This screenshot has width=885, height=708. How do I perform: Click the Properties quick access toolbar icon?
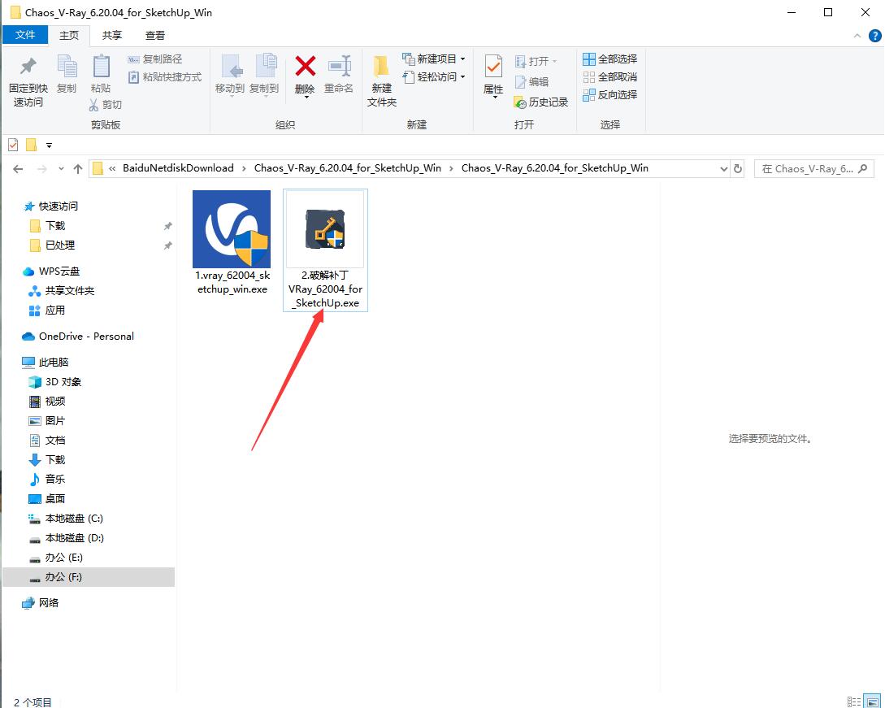pos(13,146)
